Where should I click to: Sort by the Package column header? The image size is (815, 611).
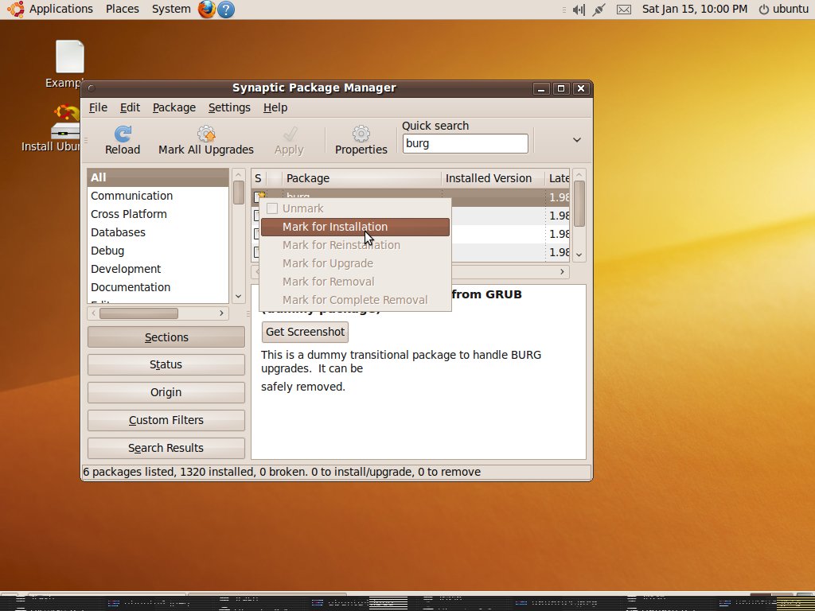(362, 178)
